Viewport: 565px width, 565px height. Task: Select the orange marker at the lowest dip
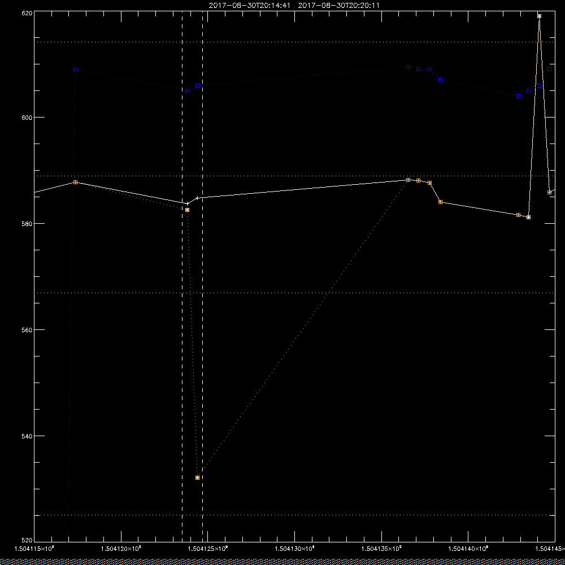197,477
